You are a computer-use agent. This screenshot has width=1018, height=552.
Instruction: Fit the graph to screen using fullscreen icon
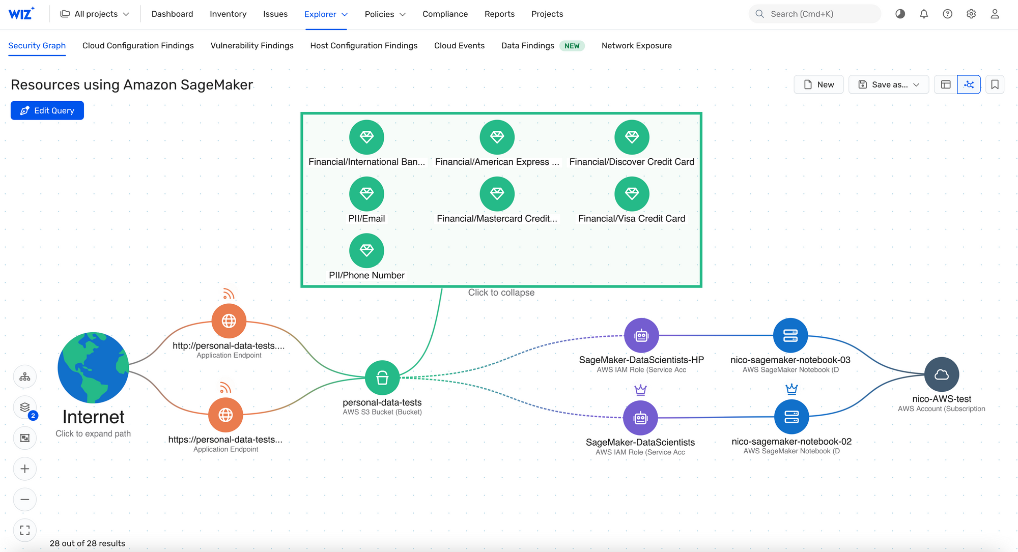(25, 530)
